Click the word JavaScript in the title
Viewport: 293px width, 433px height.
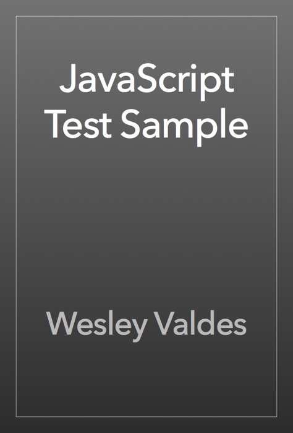pyautogui.click(x=146, y=82)
